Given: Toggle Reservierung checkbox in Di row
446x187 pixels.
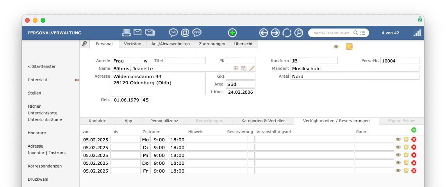Looking at the screenshot, I should click(x=251, y=147).
